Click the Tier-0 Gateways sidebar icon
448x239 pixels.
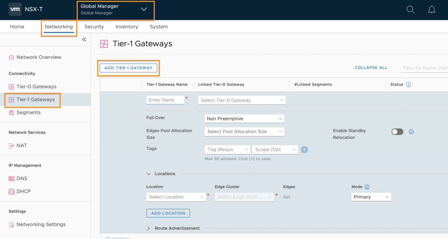coord(11,87)
